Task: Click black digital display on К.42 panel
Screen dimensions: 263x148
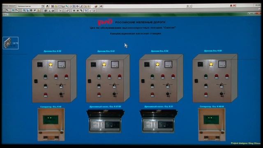Action: point(93,65)
